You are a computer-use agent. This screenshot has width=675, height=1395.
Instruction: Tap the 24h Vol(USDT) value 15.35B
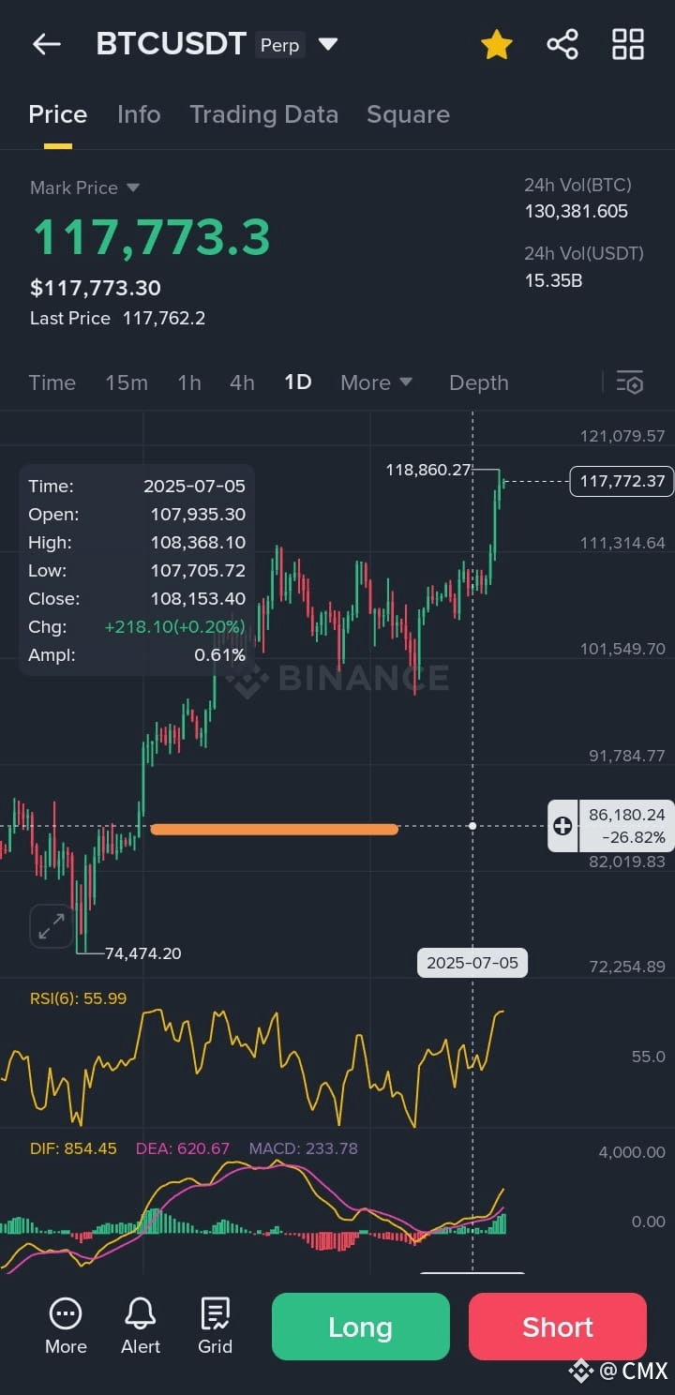point(553,279)
